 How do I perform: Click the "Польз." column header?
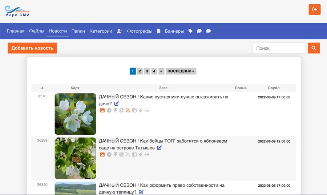241,88
